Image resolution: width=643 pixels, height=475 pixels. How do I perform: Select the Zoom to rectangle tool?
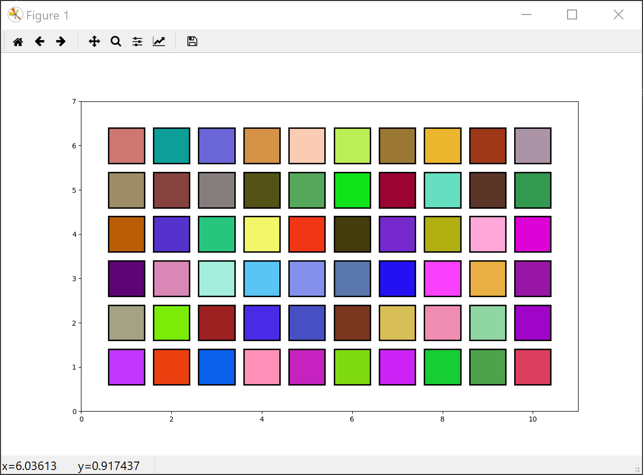tap(116, 41)
